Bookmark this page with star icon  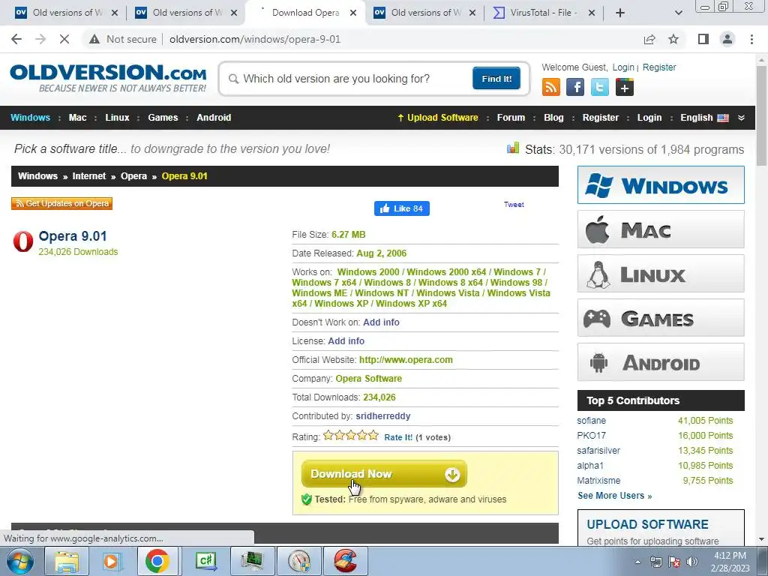pos(673,39)
